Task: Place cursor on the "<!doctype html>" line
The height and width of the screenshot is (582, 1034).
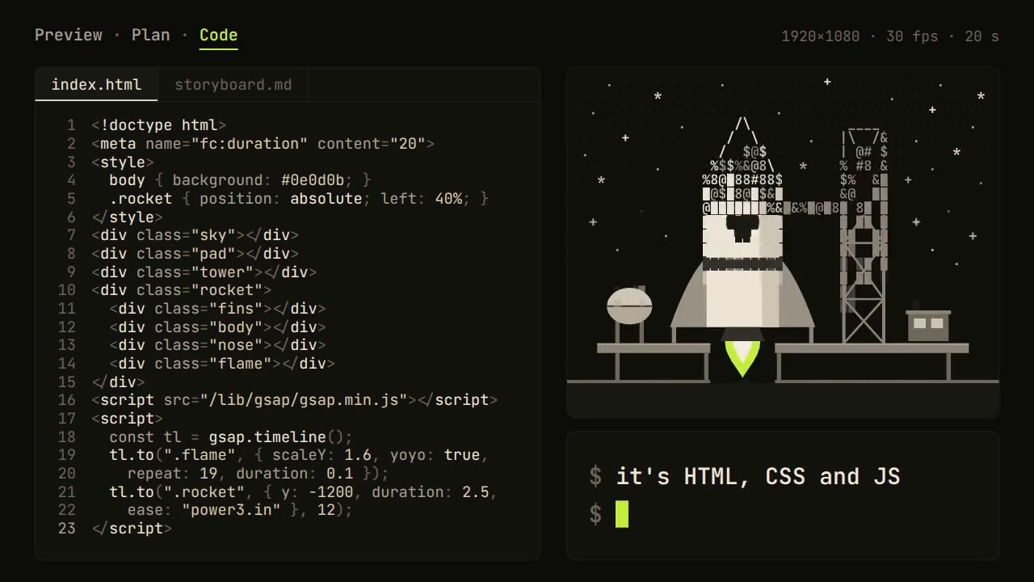Action: click(159, 125)
